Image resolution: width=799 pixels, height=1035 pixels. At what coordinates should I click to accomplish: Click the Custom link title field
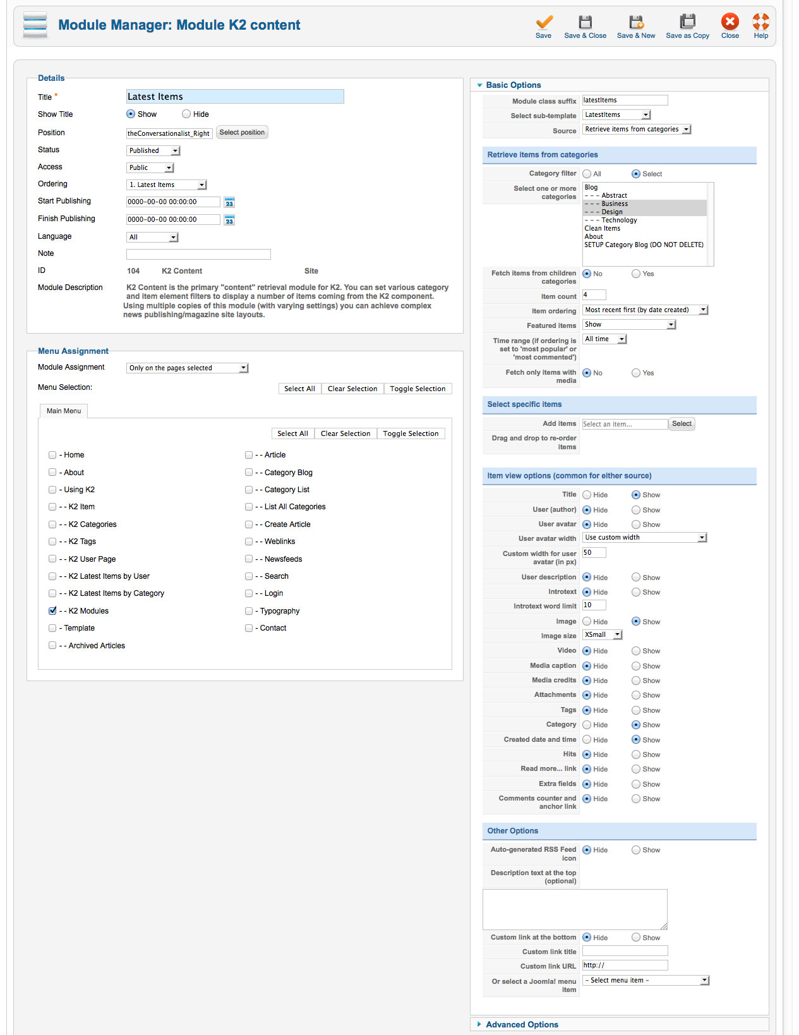click(x=625, y=951)
